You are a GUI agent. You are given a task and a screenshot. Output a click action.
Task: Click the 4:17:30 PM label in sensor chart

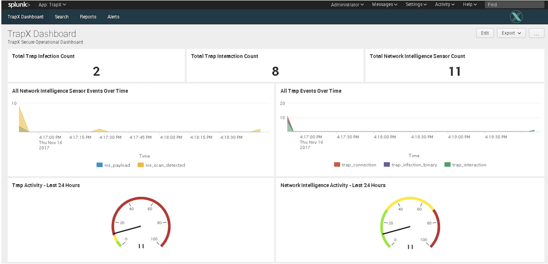[110, 137]
